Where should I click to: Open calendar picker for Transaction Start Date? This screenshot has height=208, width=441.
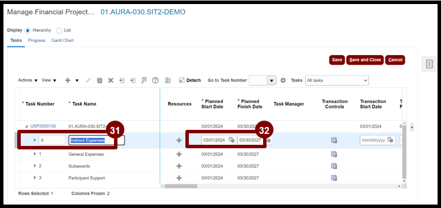[x=390, y=140]
